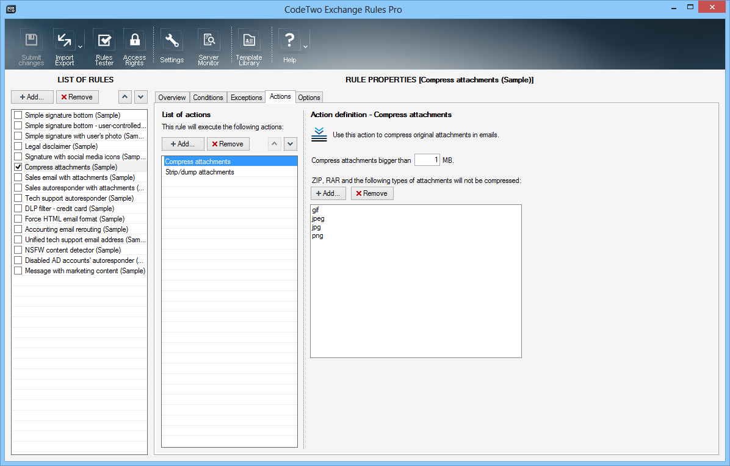Select gif in excluded types list
Image resolution: width=730 pixels, height=466 pixels.
[316, 210]
